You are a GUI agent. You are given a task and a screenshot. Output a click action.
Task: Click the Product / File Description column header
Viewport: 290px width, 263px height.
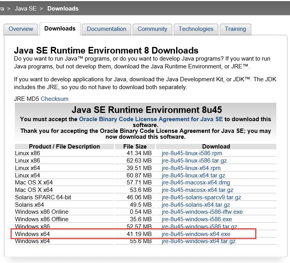[64, 147]
